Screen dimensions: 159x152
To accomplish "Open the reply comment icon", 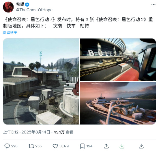I will 7,146.
